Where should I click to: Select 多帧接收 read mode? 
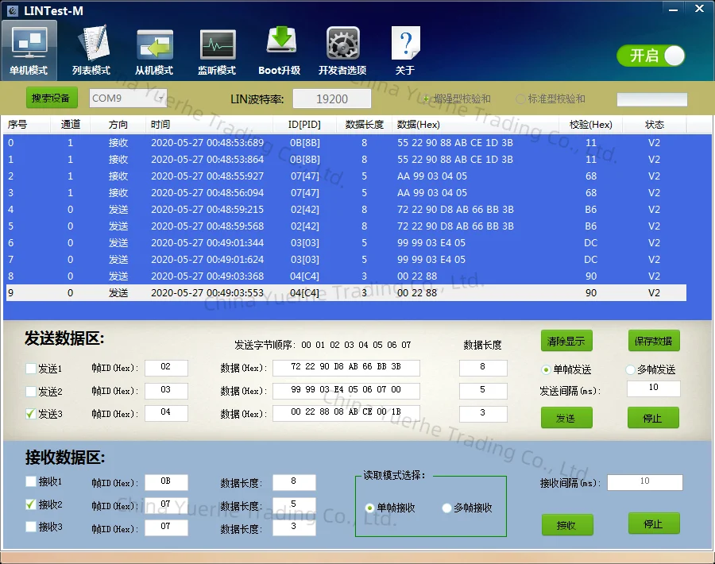[446, 508]
